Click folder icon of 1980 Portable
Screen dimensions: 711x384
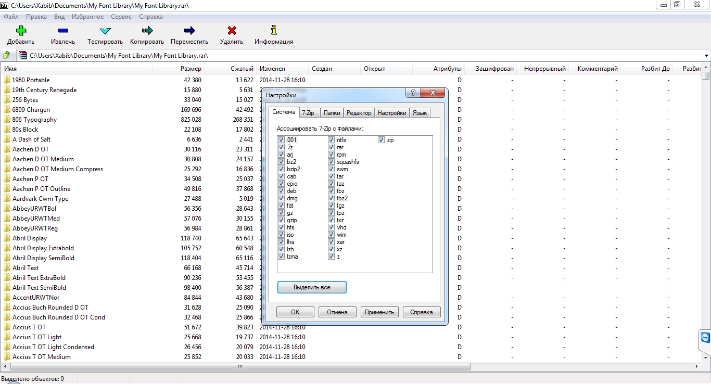coord(7,80)
